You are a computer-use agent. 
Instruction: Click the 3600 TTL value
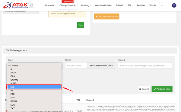coord(79,111)
